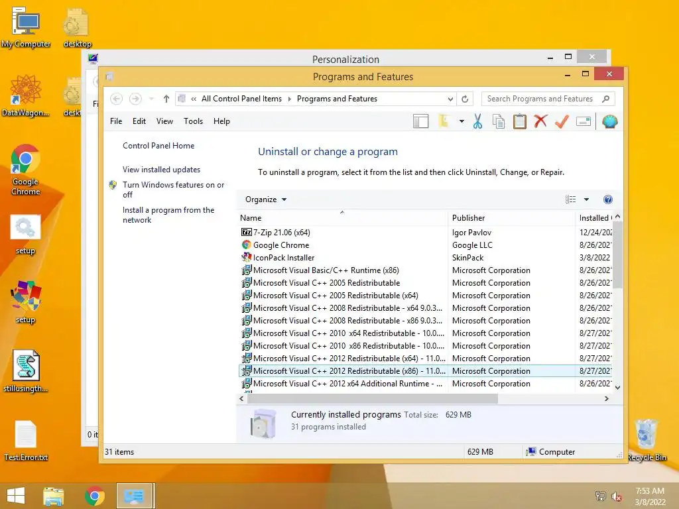Open View installed updates link

pos(162,170)
